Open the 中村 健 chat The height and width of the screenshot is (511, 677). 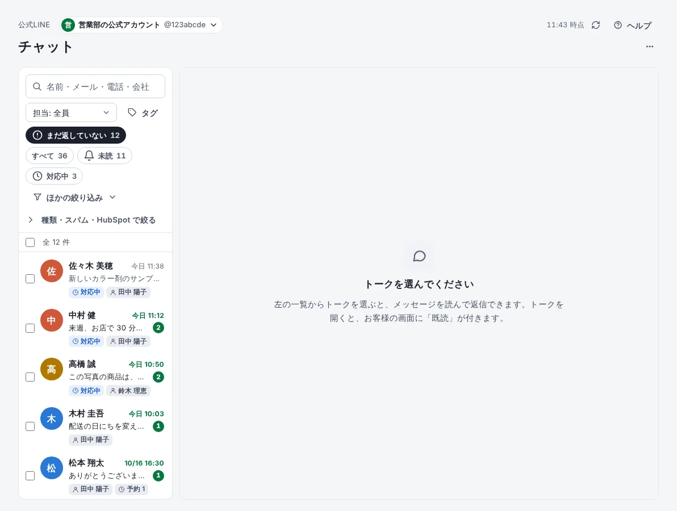[95, 328]
